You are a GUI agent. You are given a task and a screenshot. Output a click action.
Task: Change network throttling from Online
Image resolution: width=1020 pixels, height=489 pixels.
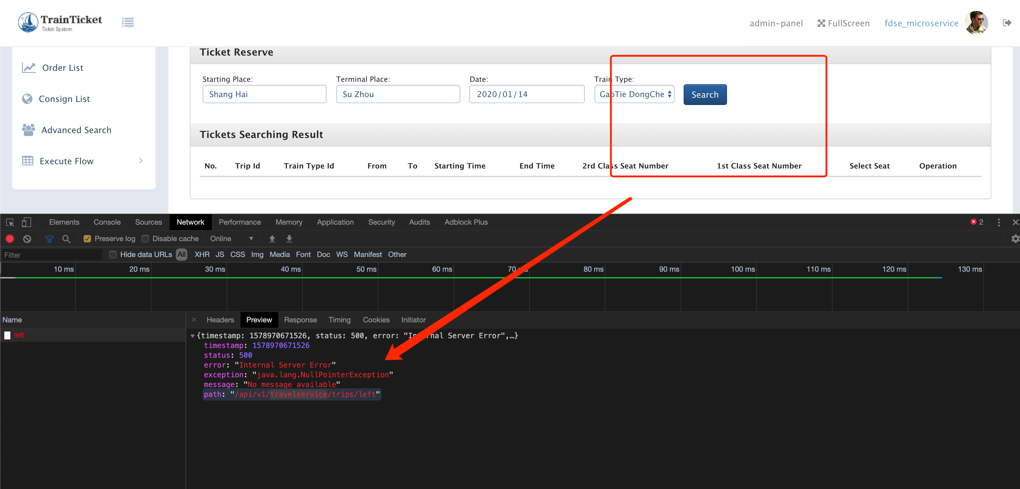point(232,238)
